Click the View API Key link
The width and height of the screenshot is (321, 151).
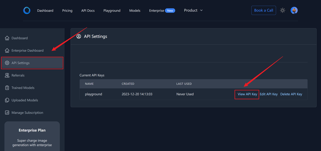point(247,94)
